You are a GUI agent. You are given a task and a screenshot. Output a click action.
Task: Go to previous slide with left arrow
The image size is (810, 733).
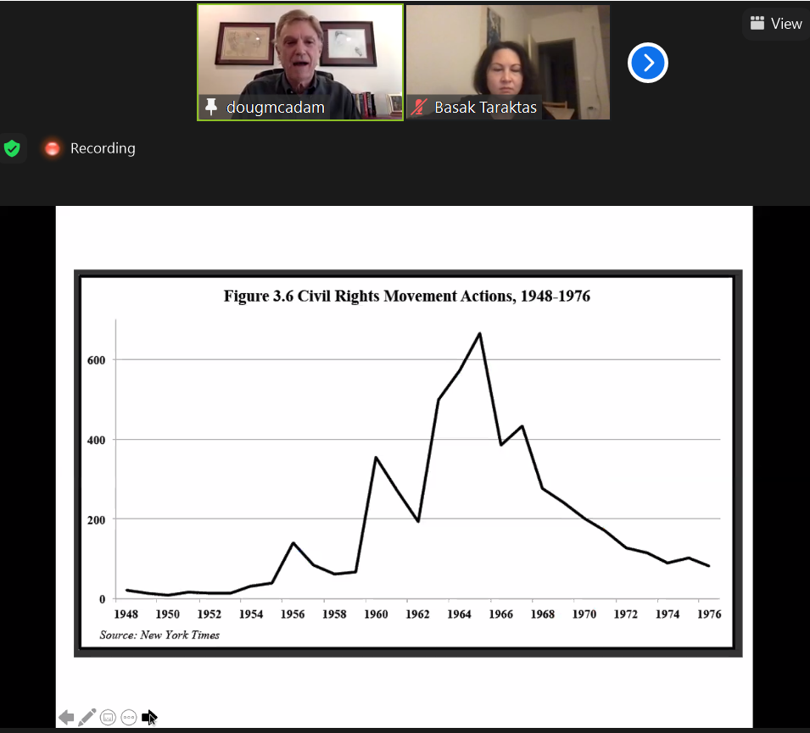click(66, 718)
